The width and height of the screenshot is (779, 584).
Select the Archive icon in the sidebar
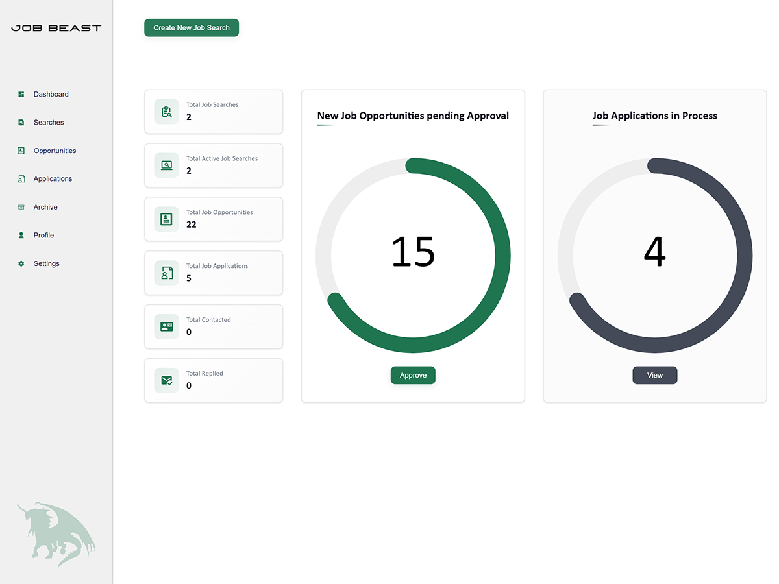tap(21, 207)
